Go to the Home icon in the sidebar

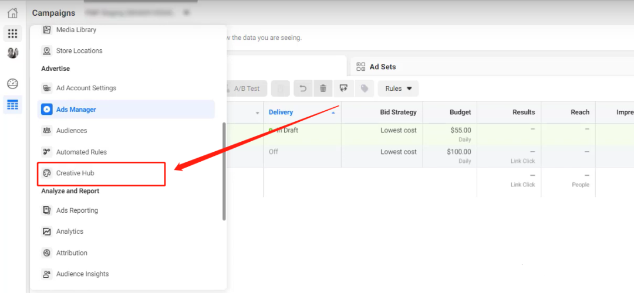click(x=12, y=13)
